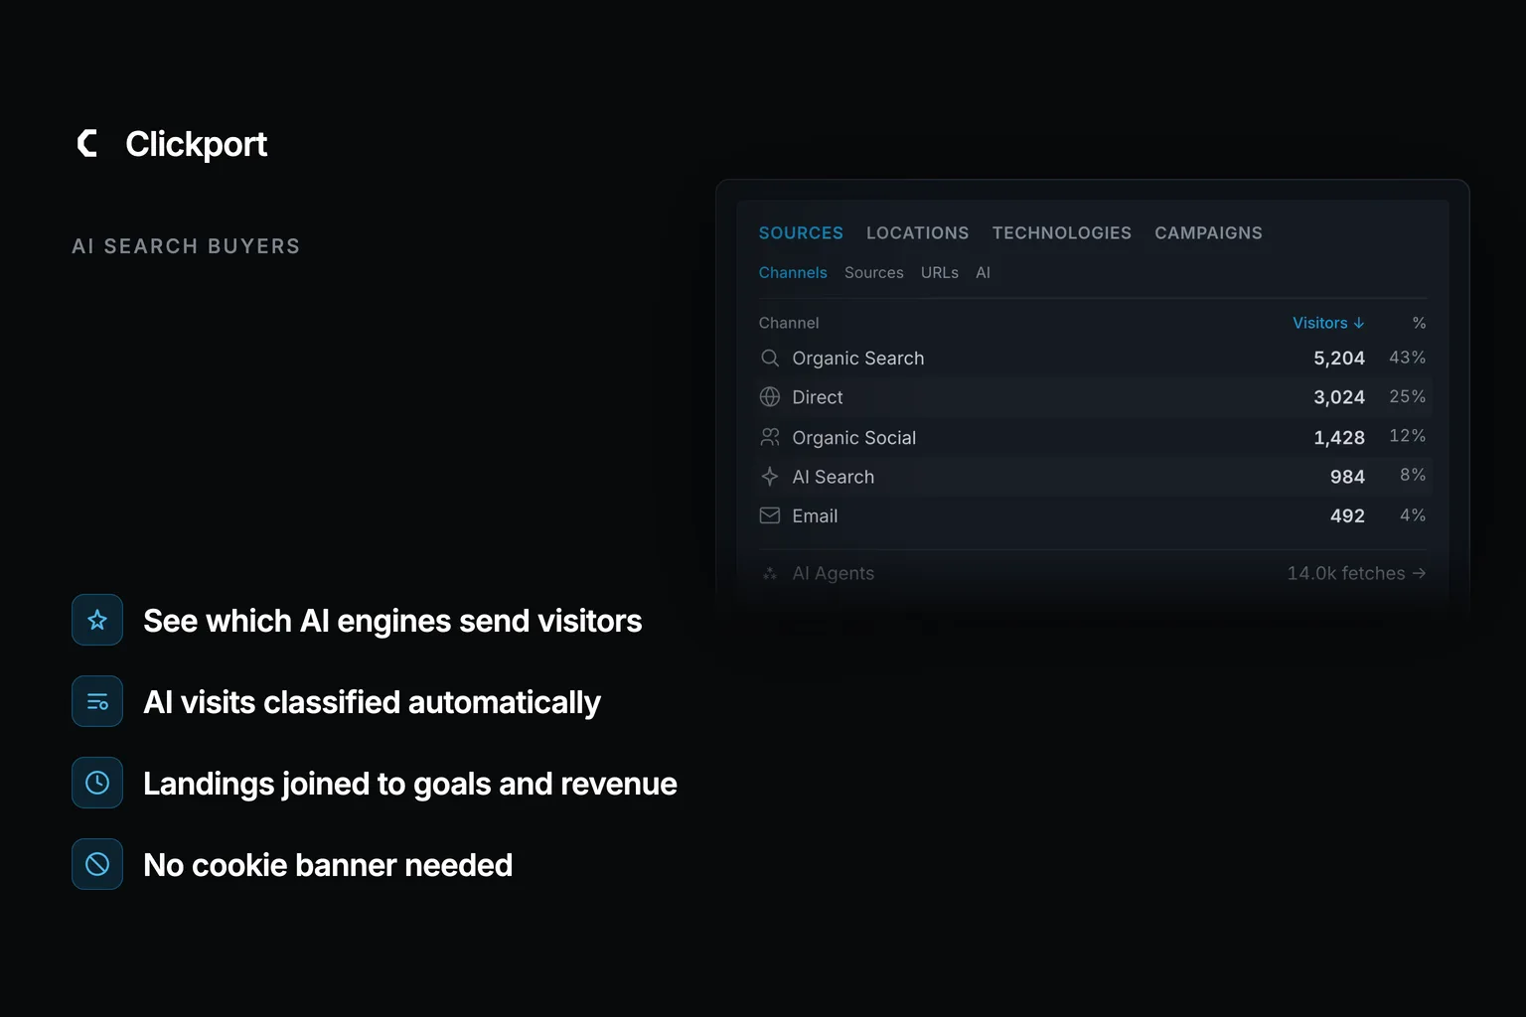Click the clock icon beside Landings joined
Image resolution: width=1526 pixels, height=1017 pixels.
(x=97, y=783)
